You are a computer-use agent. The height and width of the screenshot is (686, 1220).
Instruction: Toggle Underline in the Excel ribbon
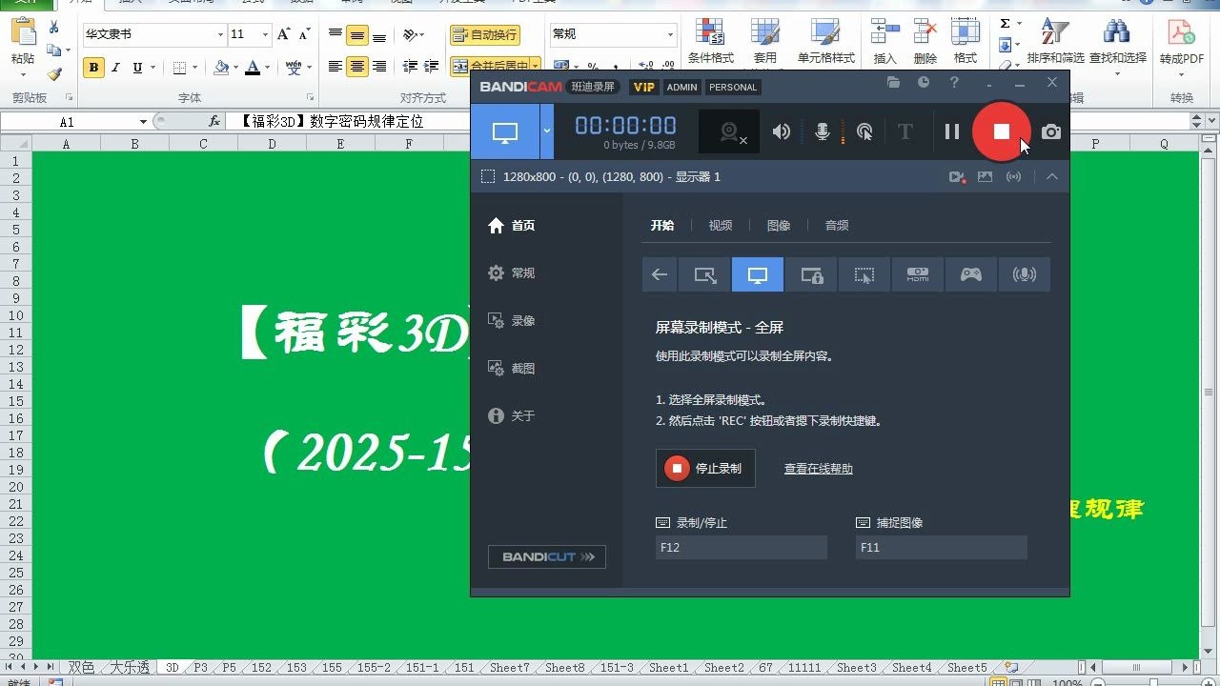coord(137,68)
